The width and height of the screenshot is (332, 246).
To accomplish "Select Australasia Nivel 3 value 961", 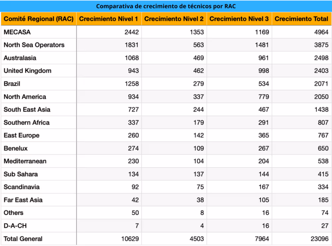I will click(263, 58).
